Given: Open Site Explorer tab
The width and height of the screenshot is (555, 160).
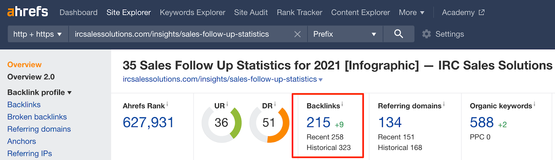Looking at the screenshot, I should [129, 12].
